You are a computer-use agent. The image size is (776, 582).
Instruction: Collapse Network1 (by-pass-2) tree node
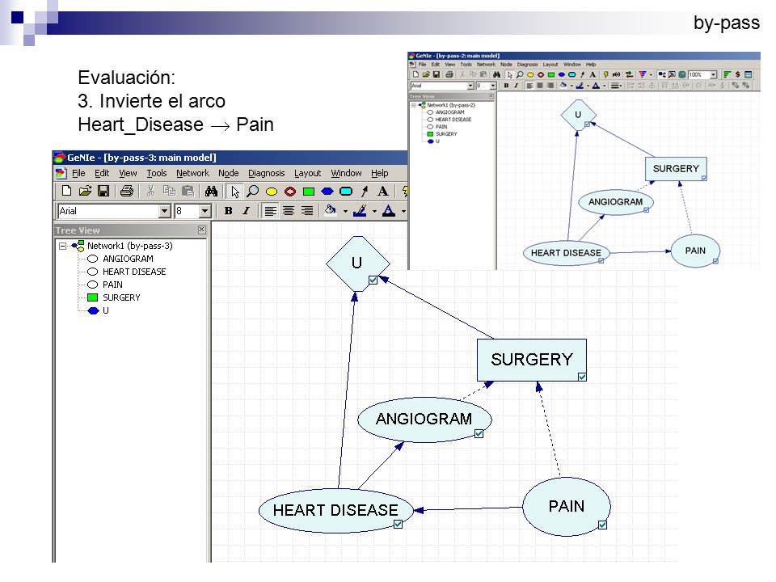pyautogui.click(x=413, y=105)
